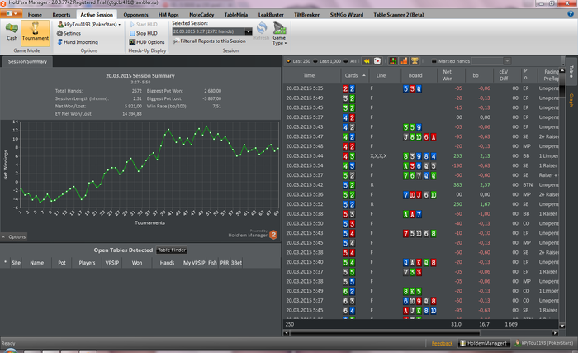The image size is (578, 353).
Task: Open the Selected Session combo box
Action: [x=212, y=31]
